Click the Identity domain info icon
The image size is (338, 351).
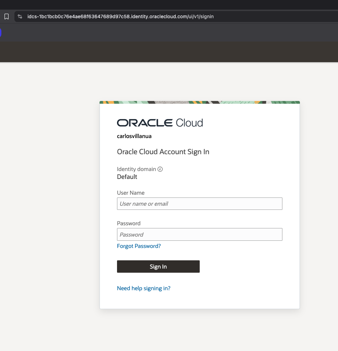click(x=160, y=169)
